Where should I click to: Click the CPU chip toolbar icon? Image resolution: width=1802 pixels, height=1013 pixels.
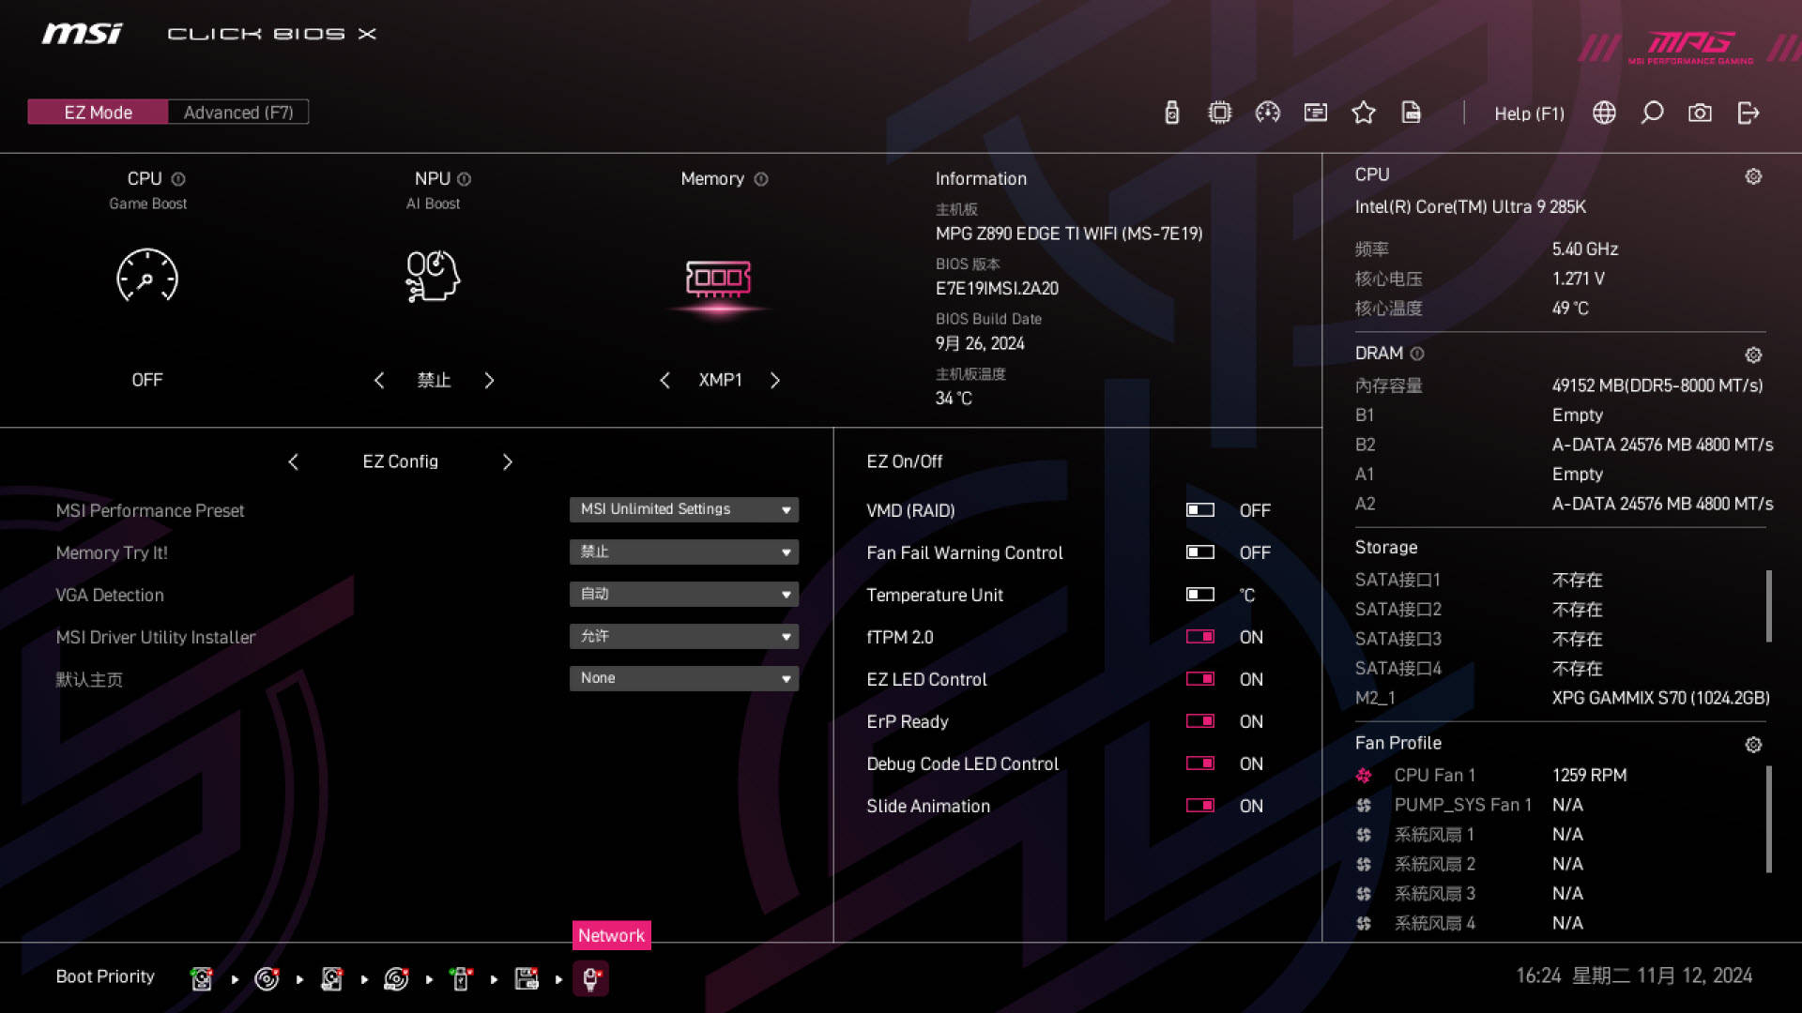(x=1219, y=113)
